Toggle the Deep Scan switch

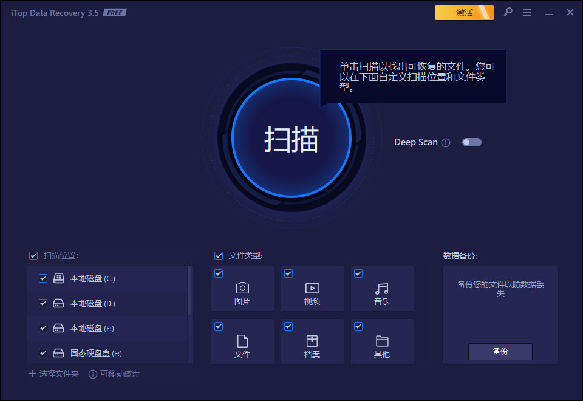tap(471, 142)
